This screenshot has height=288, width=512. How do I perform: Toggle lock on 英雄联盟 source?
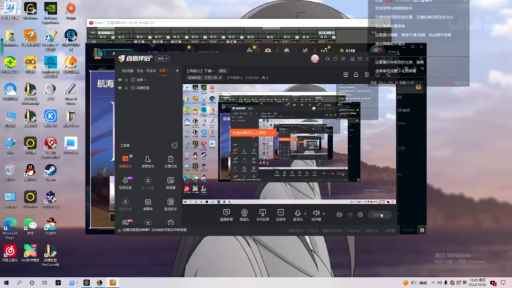126,88
